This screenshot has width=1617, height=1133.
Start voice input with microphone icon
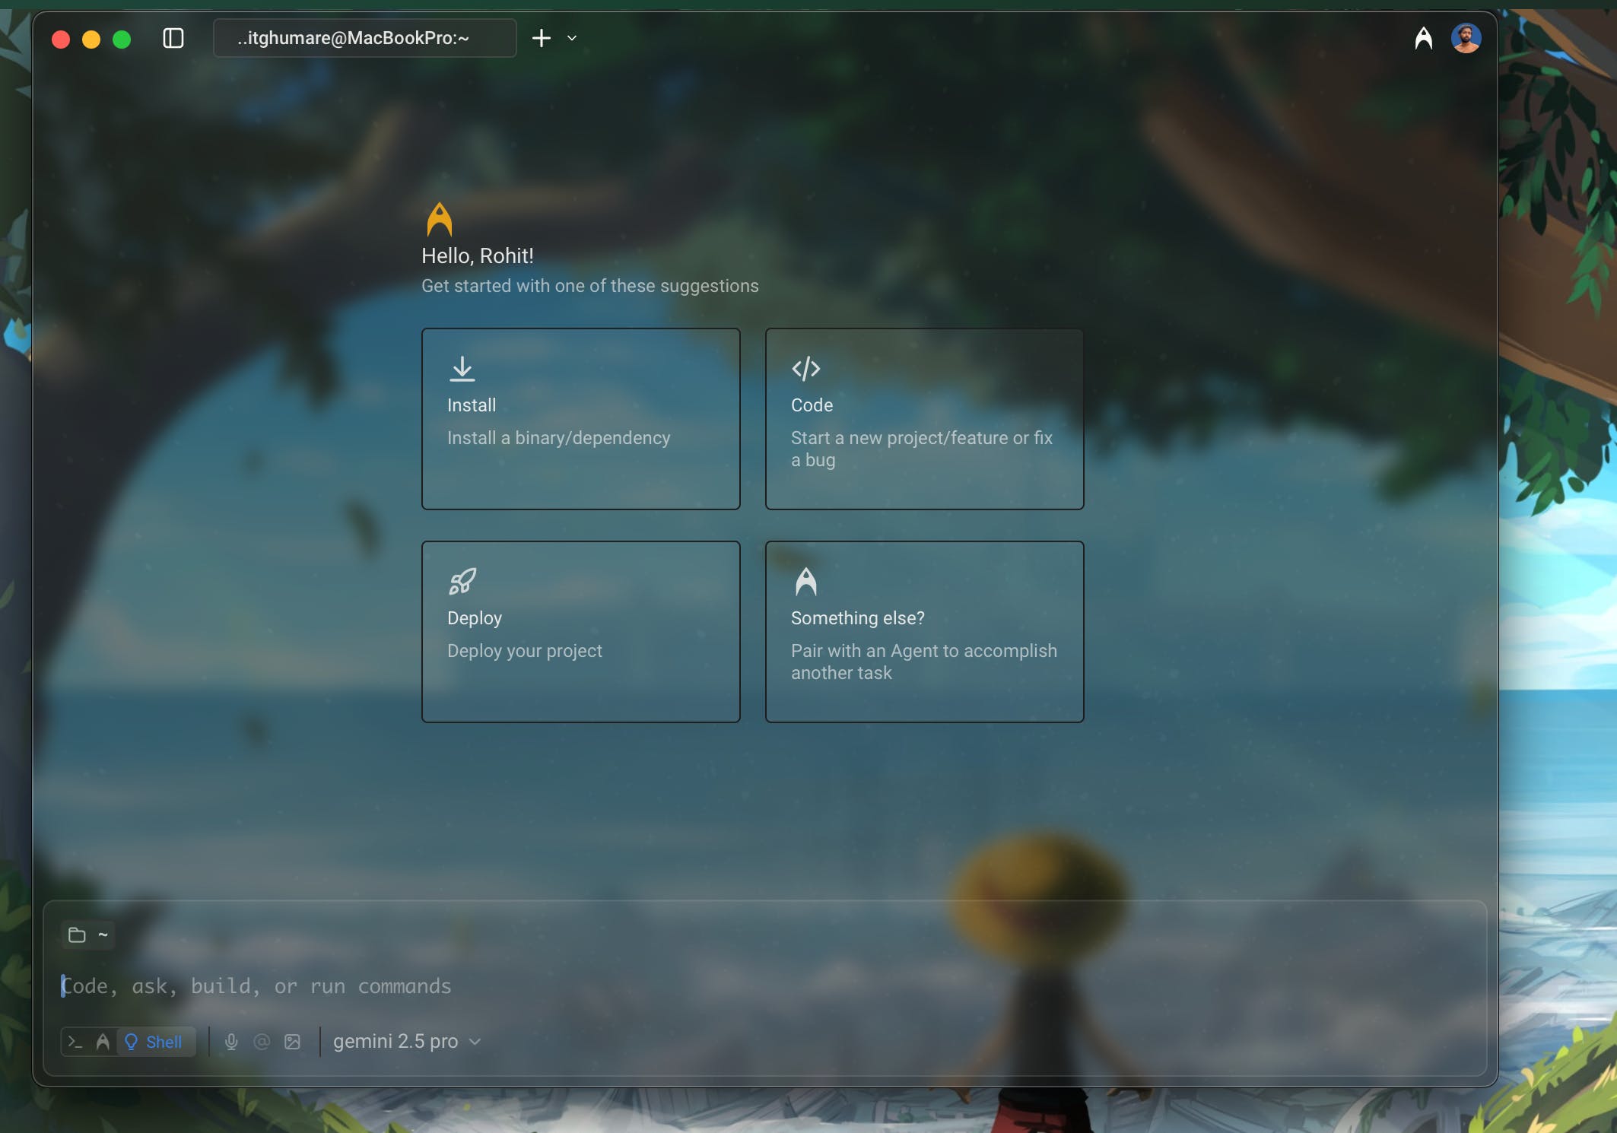tap(231, 1042)
